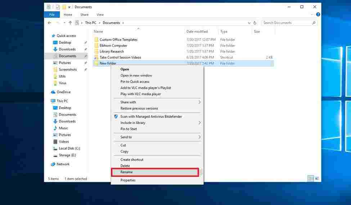Click the Type column header
This screenshot has height=205, width=351.
224,32
